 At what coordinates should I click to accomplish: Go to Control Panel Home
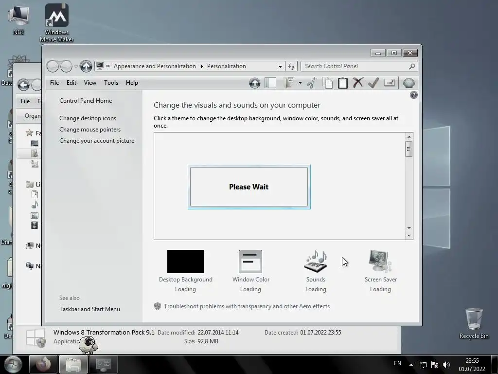[86, 101]
